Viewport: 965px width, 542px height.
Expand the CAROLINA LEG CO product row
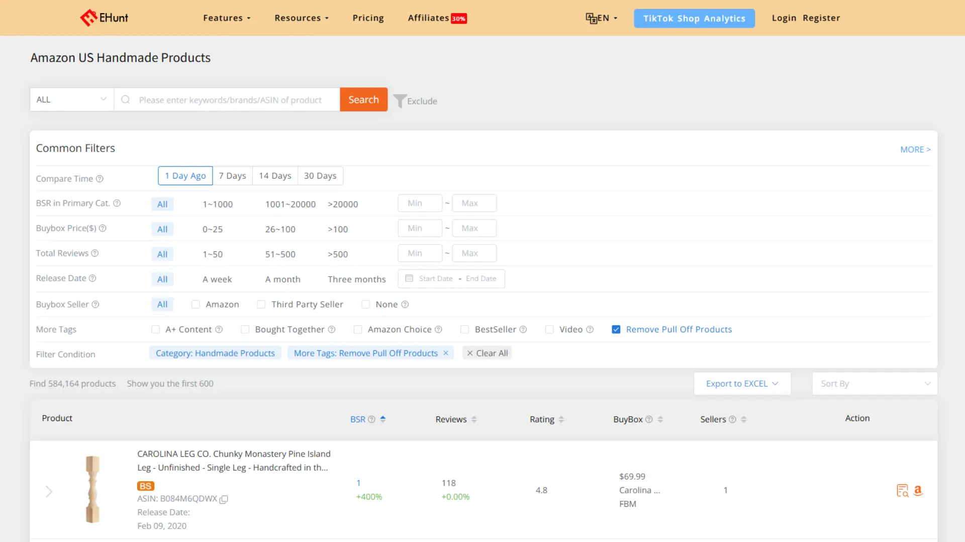[49, 491]
